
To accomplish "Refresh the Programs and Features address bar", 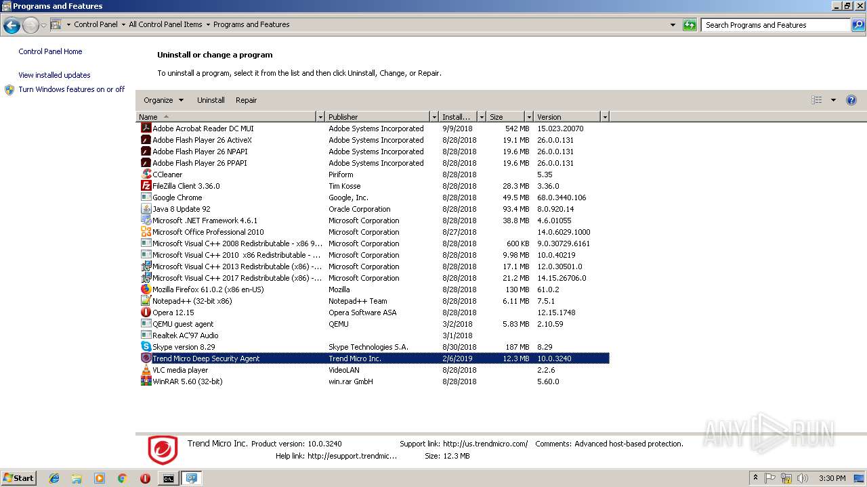I will point(690,25).
